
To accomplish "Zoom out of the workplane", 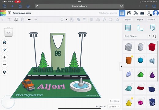I will 5,65.
